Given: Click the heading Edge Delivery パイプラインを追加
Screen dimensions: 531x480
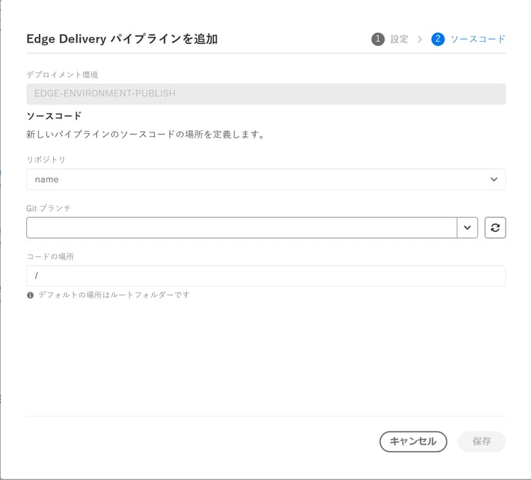Looking at the screenshot, I should click(122, 39).
